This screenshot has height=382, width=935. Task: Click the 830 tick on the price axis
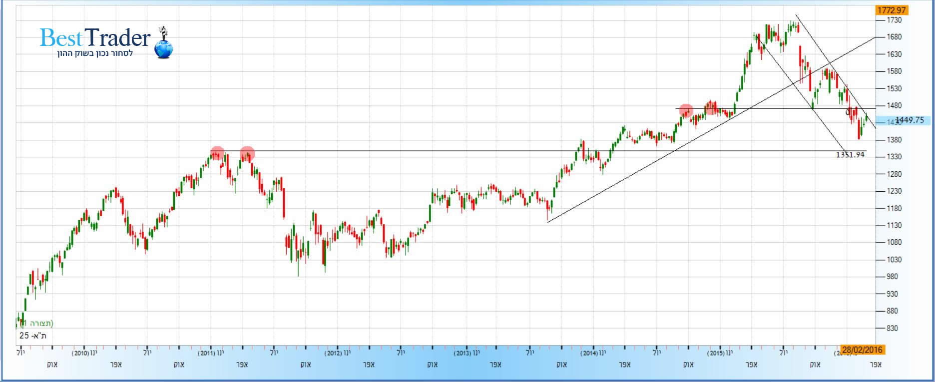click(892, 328)
